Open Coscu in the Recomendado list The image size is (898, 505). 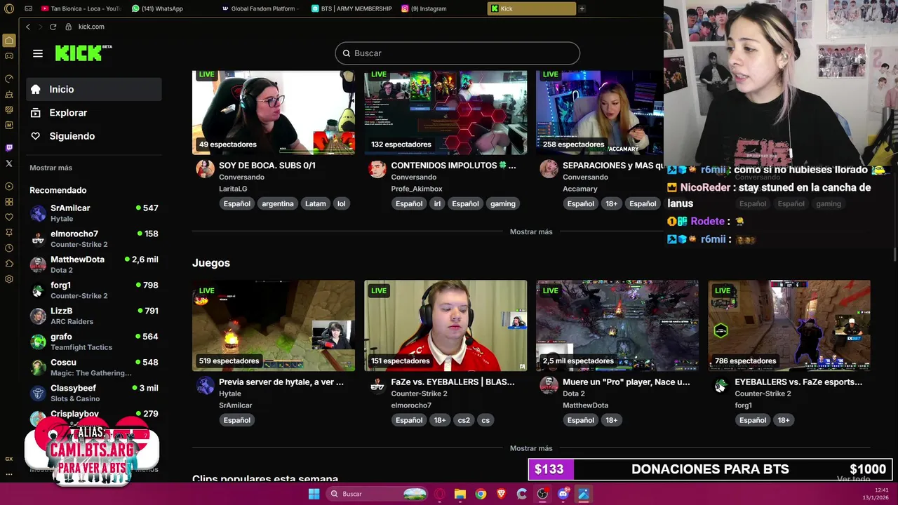point(94,368)
